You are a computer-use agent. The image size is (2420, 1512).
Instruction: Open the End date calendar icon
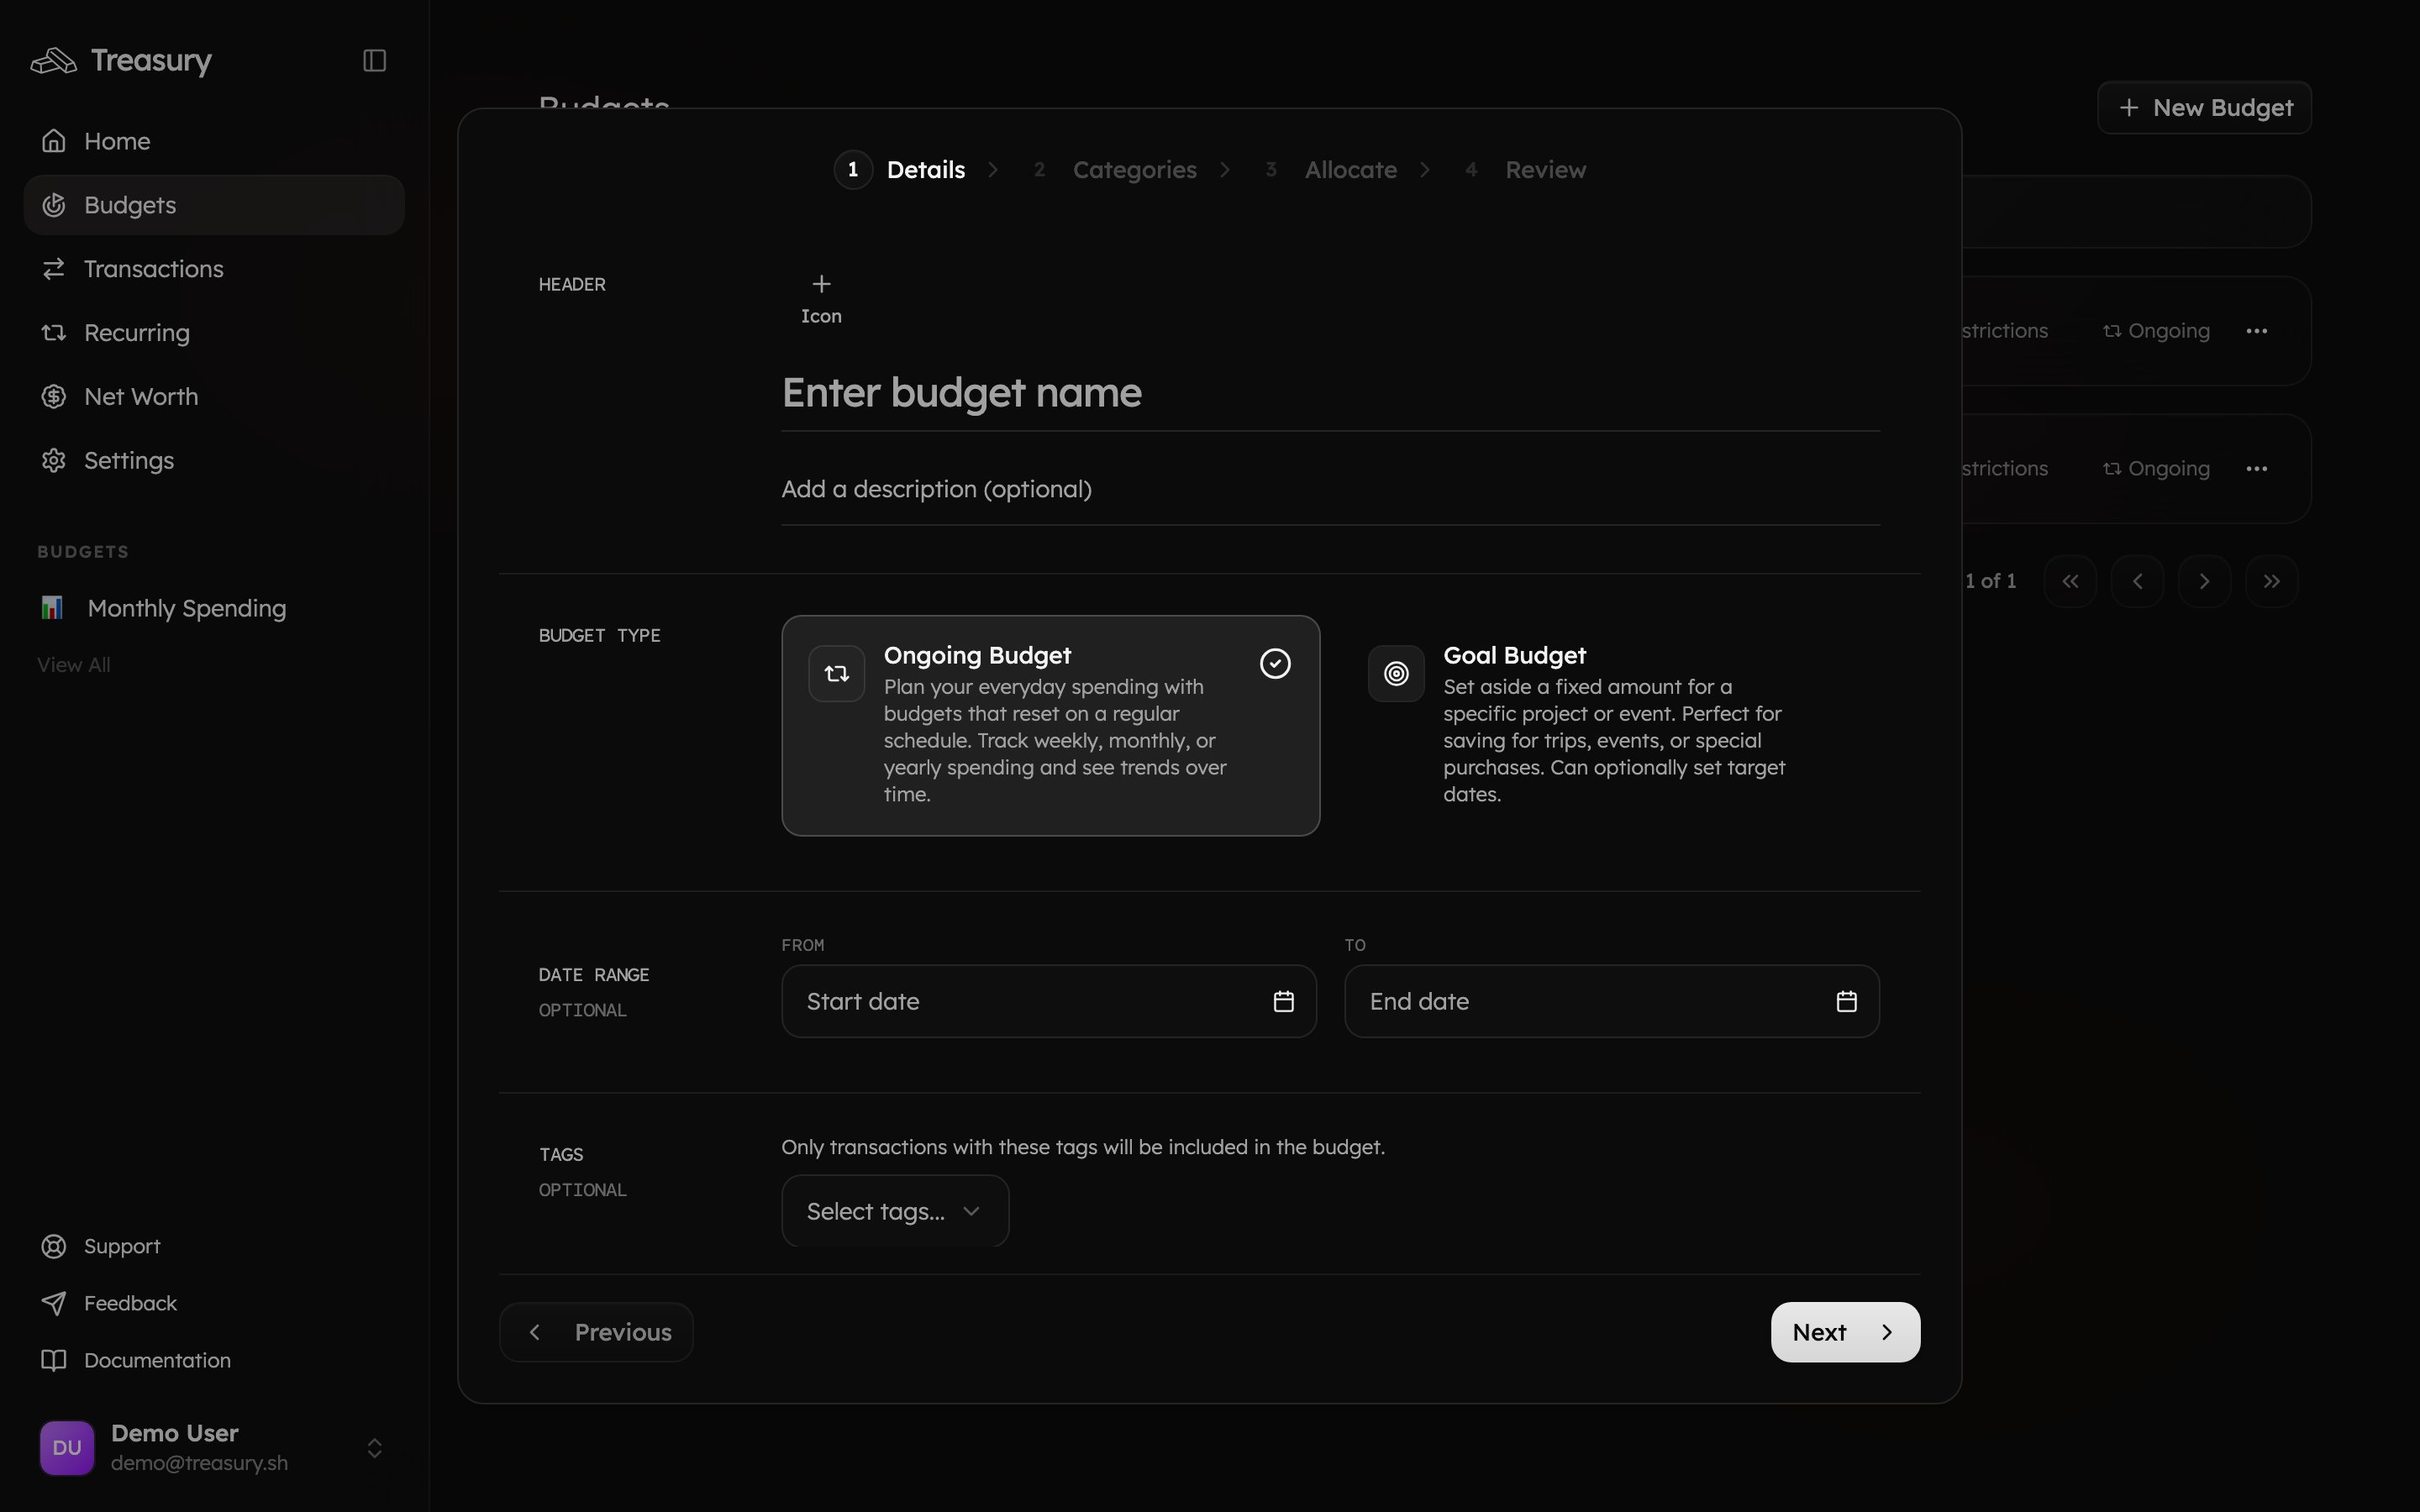point(1847,1001)
